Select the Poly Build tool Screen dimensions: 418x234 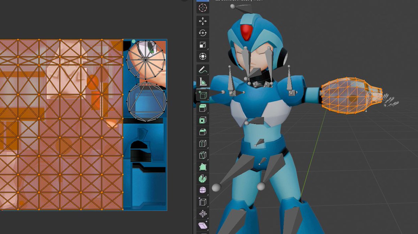[203, 167]
